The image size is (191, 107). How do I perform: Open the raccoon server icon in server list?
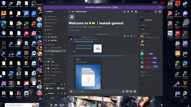(39, 37)
